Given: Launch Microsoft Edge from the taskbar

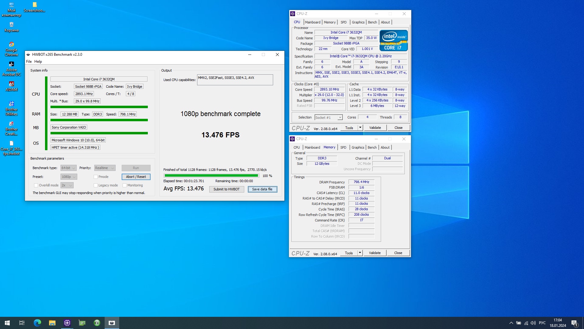Looking at the screenshot, I should 37,323.
